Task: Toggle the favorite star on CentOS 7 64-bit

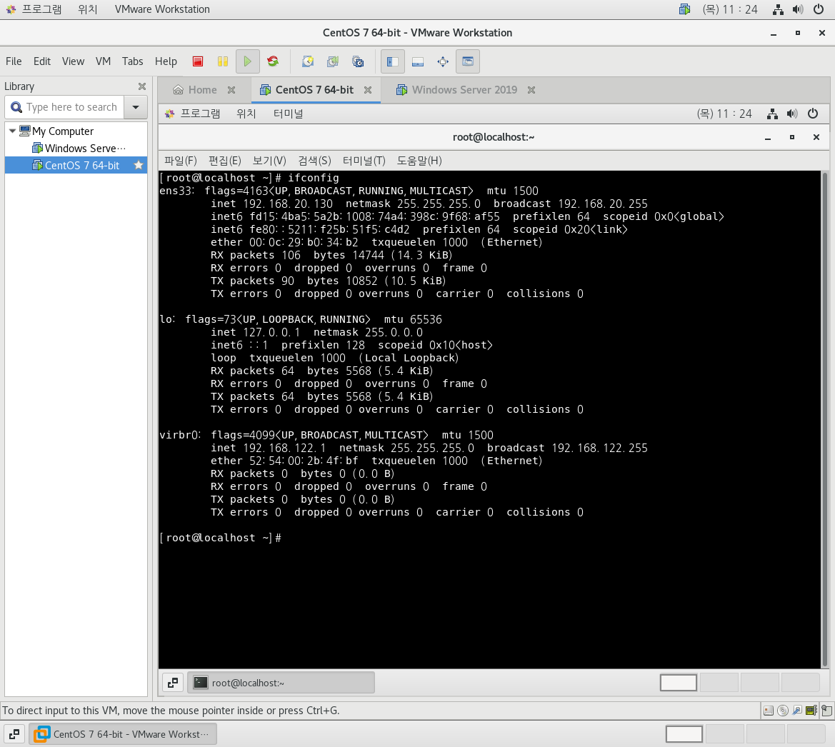Action: (x=139, y=165)
